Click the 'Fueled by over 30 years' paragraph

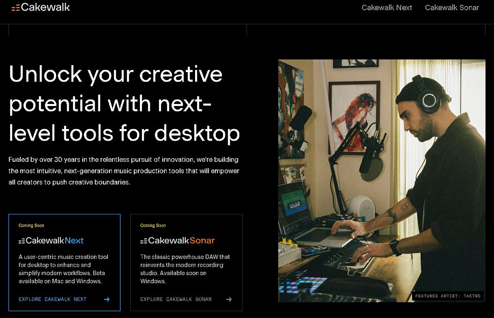pyautogui.click(x=124, y=171)
